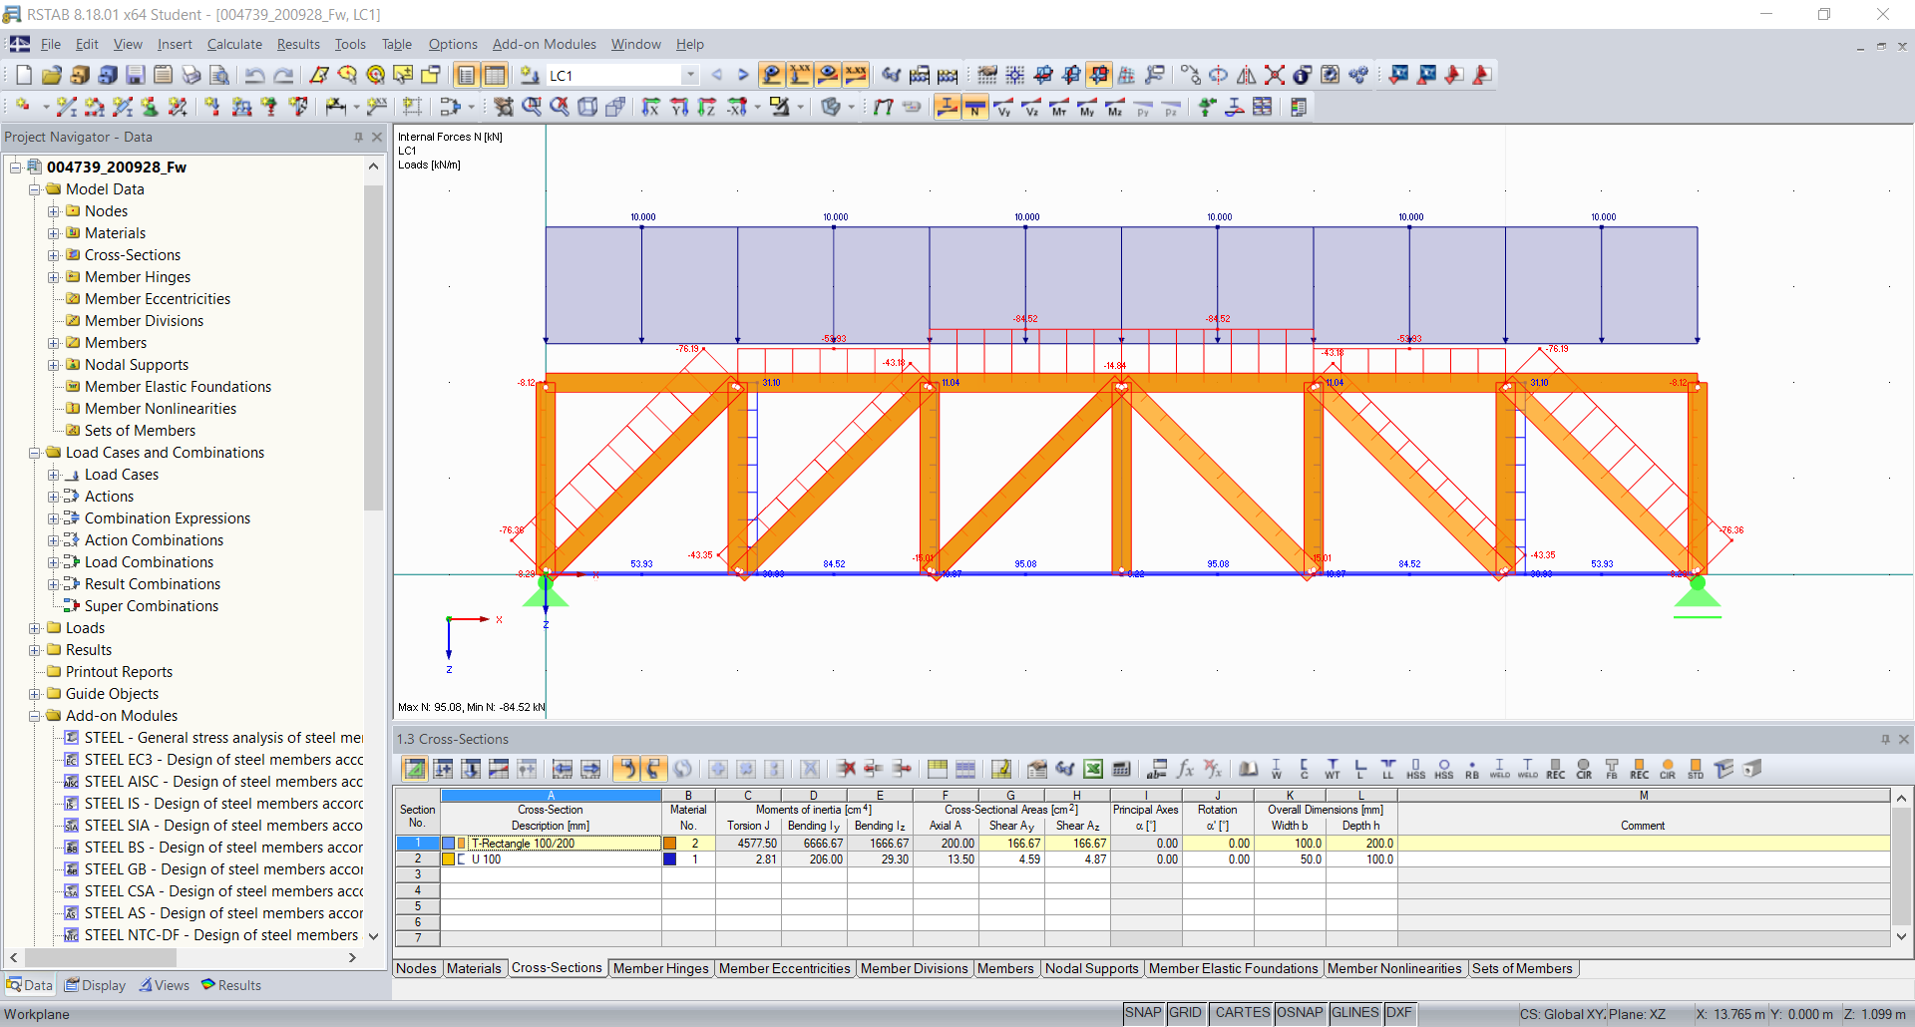Screen dimensions: 1915x1027
Task: Click the formula fx icon in table toolbar
Action: (x=1185, y=769)
